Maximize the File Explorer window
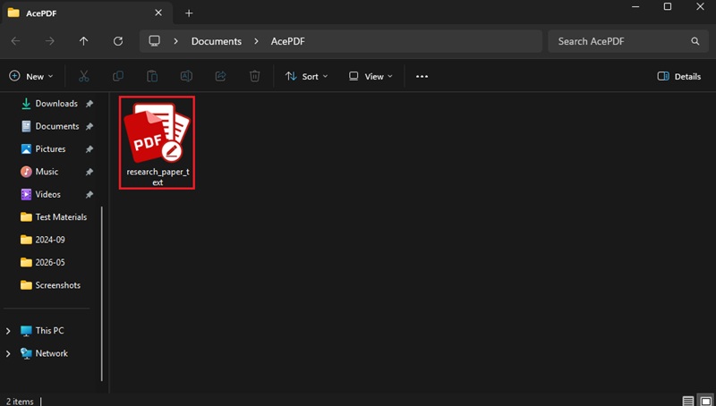Image resolution: width=716 pixels, height=406 pixels. click(x=668, y=6)
